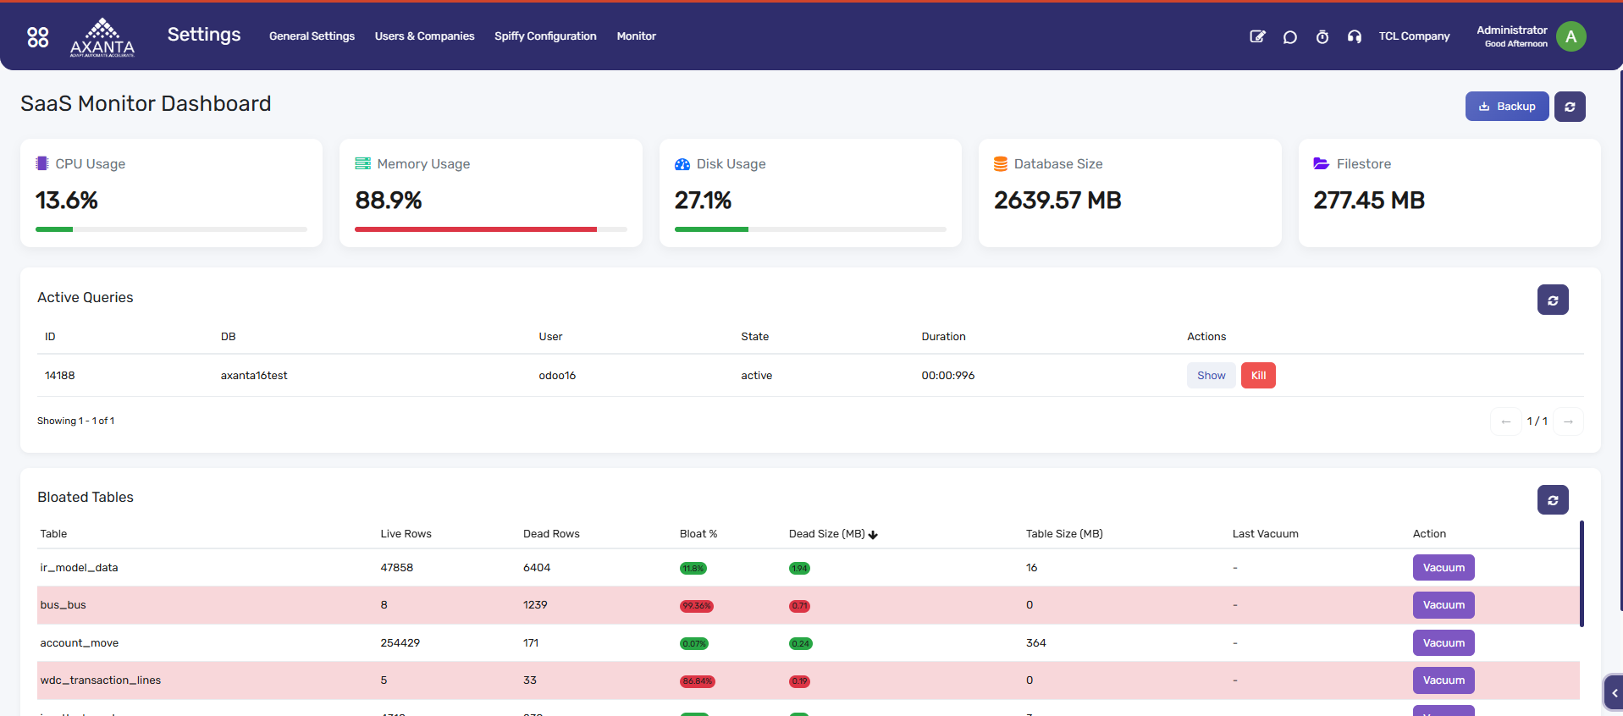Vacuum the bus_bus table
The image size is (1623, 716).
pos(1444,605)
